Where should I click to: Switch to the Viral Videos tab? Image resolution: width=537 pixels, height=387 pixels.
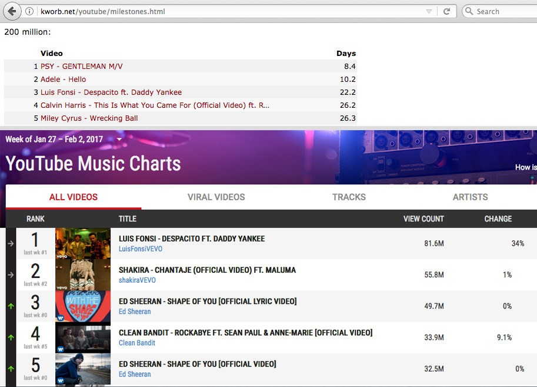(x=216, y=197)
